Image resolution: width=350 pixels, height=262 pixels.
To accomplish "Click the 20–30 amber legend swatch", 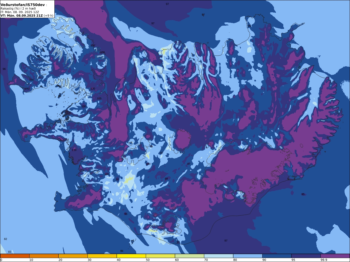I will tap(73, 256).
